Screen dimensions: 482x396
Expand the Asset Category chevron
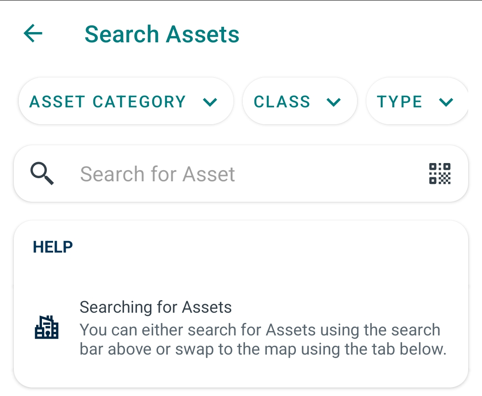pyautogui.click(x=210, y=102)
